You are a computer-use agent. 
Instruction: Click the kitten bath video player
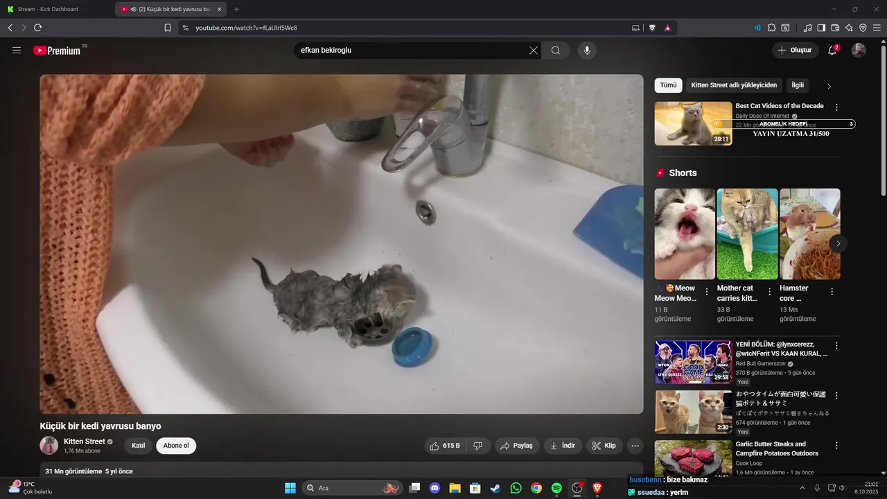[x=341, y=244]
